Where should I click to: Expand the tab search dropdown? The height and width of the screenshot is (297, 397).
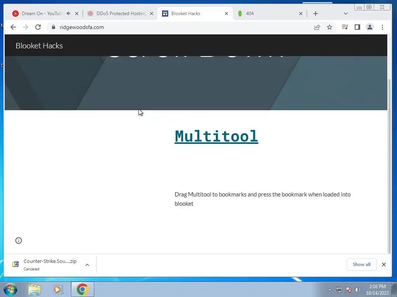[345, 14]
